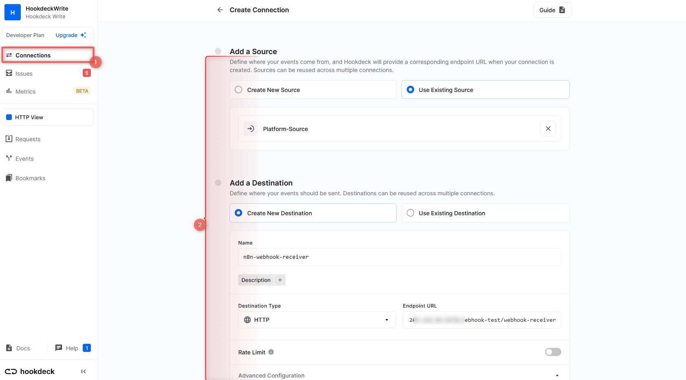686x380 pixels.
Task: Click the Events branch icon
Action: (x=9, y=158)
